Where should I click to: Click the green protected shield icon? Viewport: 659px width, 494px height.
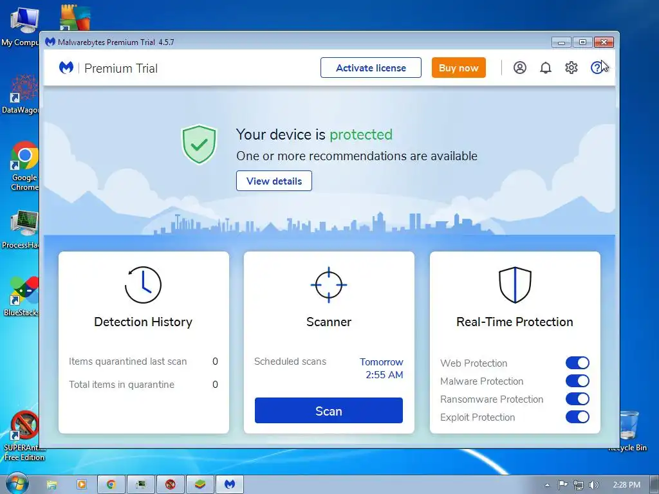(x=199, y=144)
